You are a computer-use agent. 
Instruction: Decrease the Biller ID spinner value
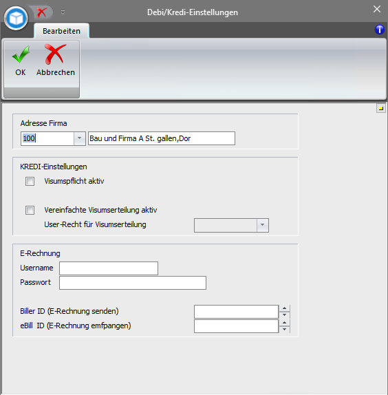pos(285,315)
